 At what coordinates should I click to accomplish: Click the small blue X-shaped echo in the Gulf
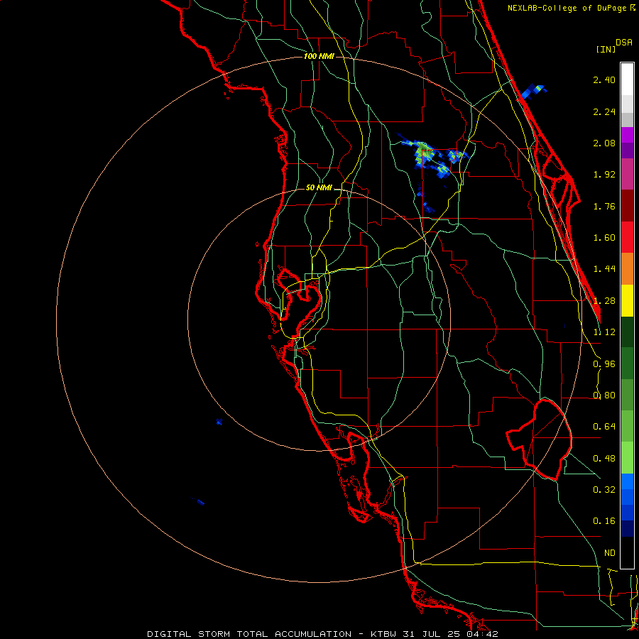coord(219,422)
